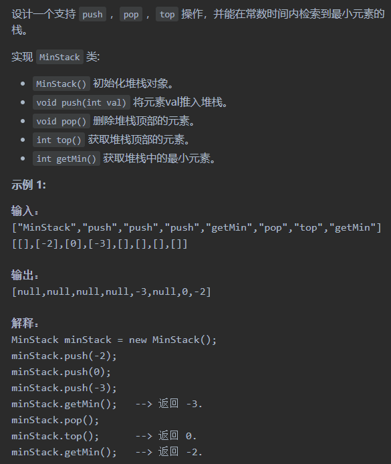Click the new MinStack() code line
The width and height of the screenshot is (391, 464).
[114, 340]
